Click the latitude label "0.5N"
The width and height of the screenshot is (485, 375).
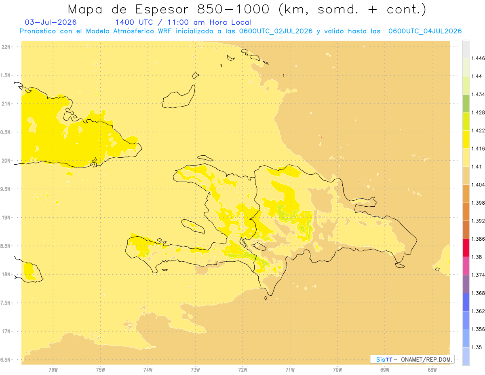6,132
